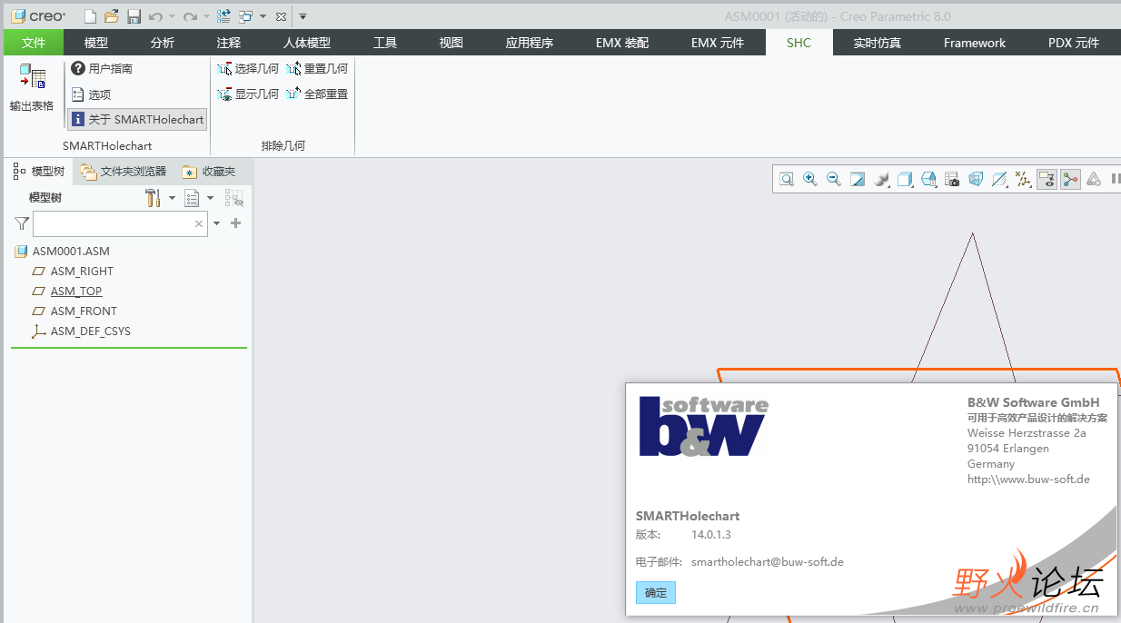
Task: Select ASM_DEF_CSYS coordinate system in tree
Action: point(81,331)
